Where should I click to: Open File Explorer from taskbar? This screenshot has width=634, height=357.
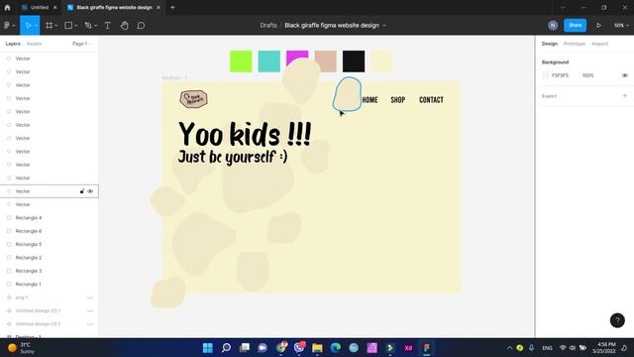tap(317, 348)
